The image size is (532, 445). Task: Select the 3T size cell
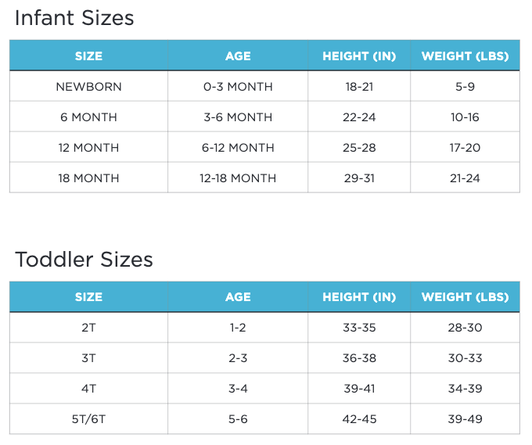point(88,358)
